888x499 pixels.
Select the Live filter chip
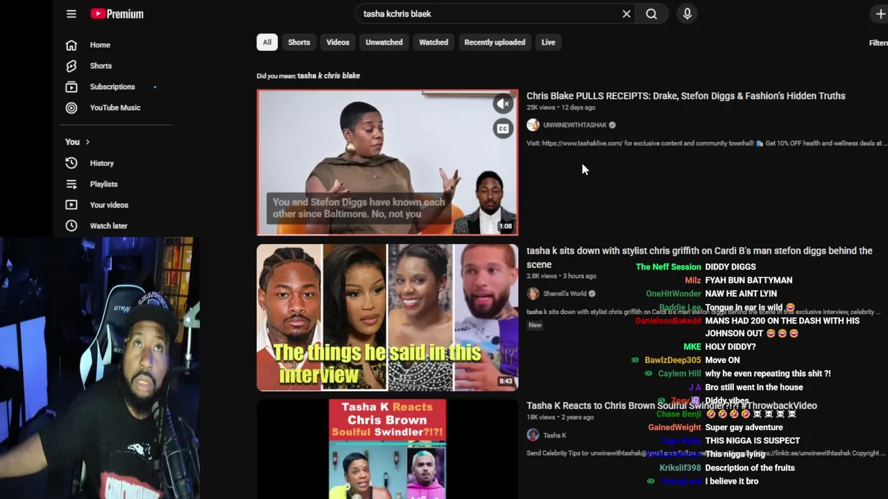click(x=548, y=42)
